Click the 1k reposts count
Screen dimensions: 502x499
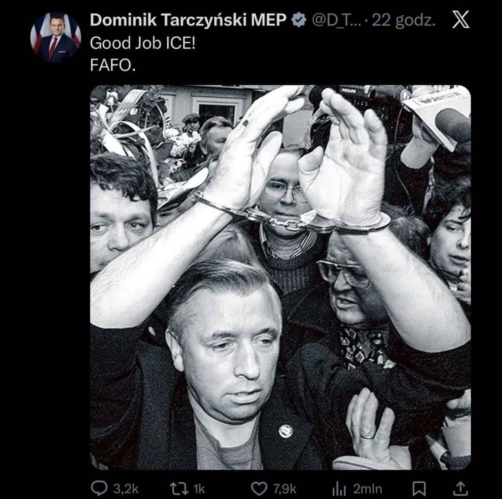[x=199, y=489]
